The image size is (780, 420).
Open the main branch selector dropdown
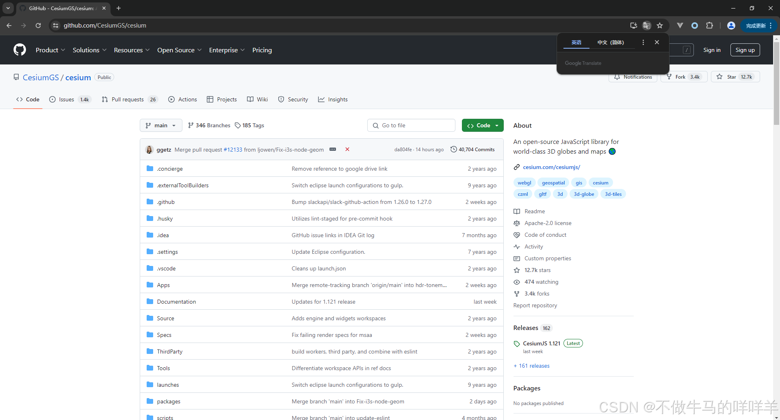pos(161,125)
